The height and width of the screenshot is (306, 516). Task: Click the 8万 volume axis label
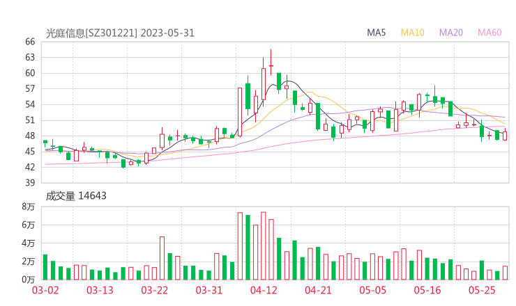(x=29, y=207)
